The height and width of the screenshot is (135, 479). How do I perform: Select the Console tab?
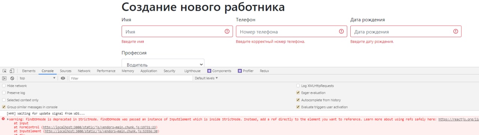click(48, 71)
